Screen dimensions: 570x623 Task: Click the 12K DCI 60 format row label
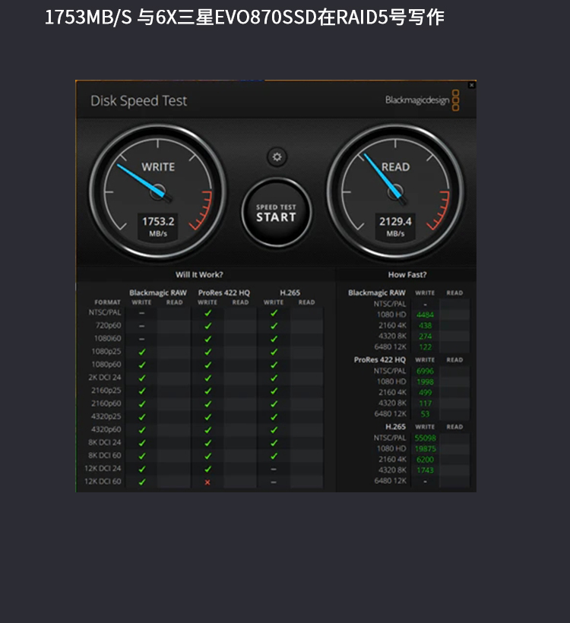click(103, 481)
